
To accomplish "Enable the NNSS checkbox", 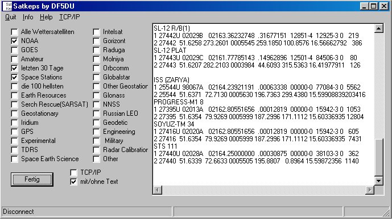I will [x=96, y=104].
